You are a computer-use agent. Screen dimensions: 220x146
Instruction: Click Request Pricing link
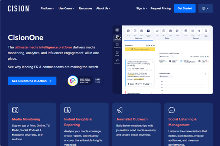tap(161, 8)
